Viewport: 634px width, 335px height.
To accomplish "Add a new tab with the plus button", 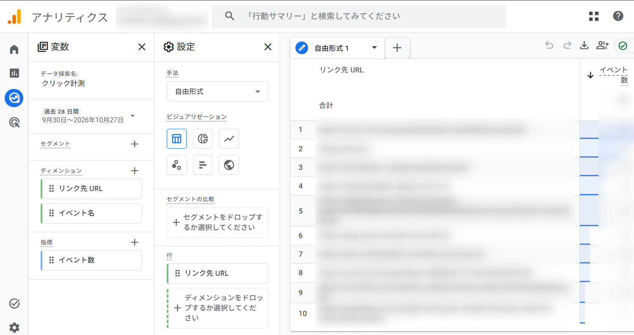I will (x=397, y=48).
